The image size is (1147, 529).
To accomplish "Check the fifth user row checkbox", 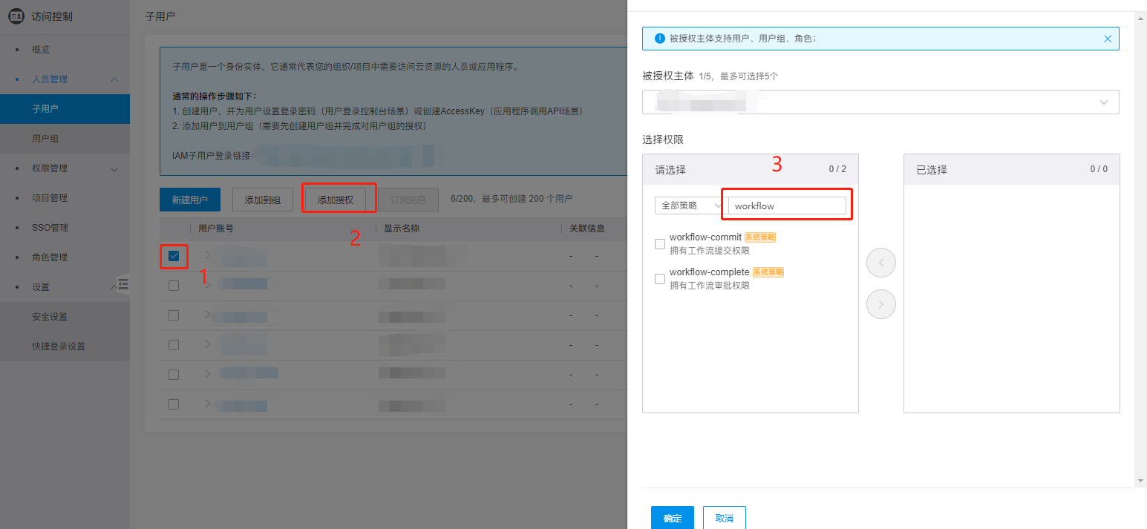I will click(174, 375).
